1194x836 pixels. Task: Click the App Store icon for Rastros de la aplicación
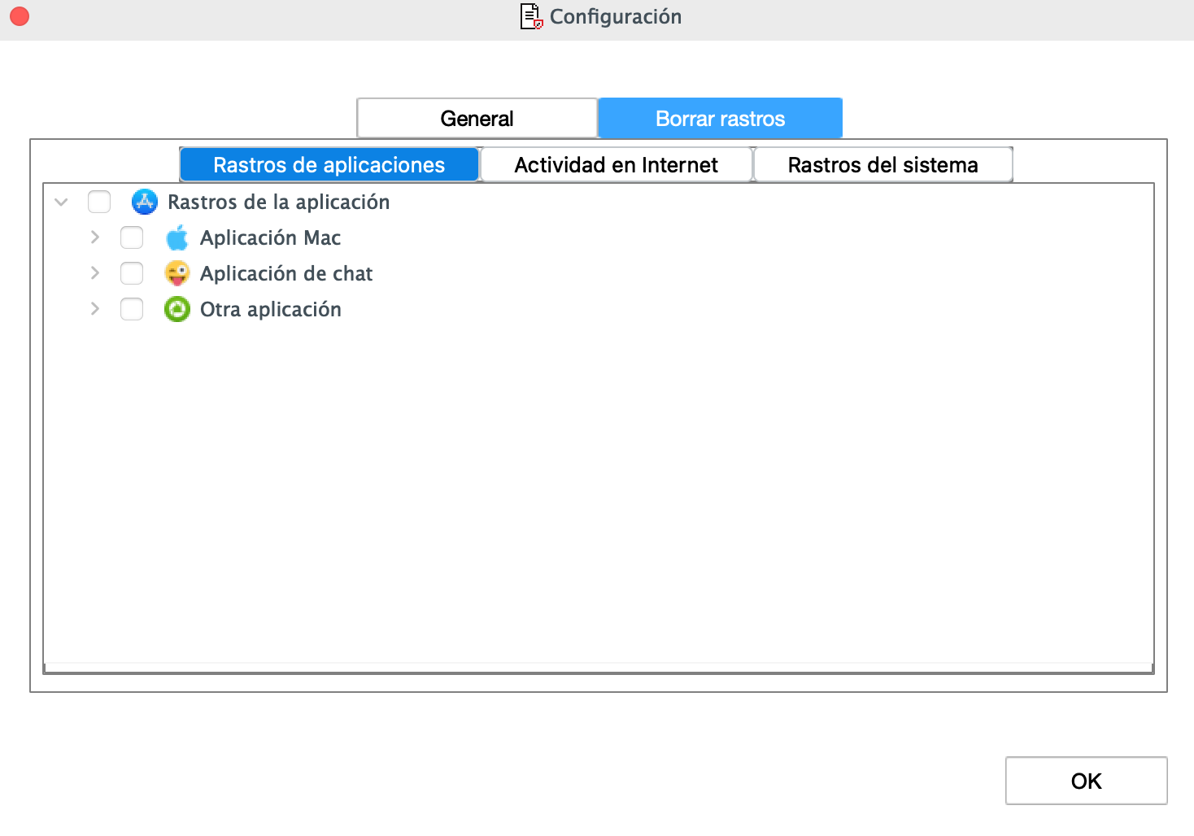[145, 202]
